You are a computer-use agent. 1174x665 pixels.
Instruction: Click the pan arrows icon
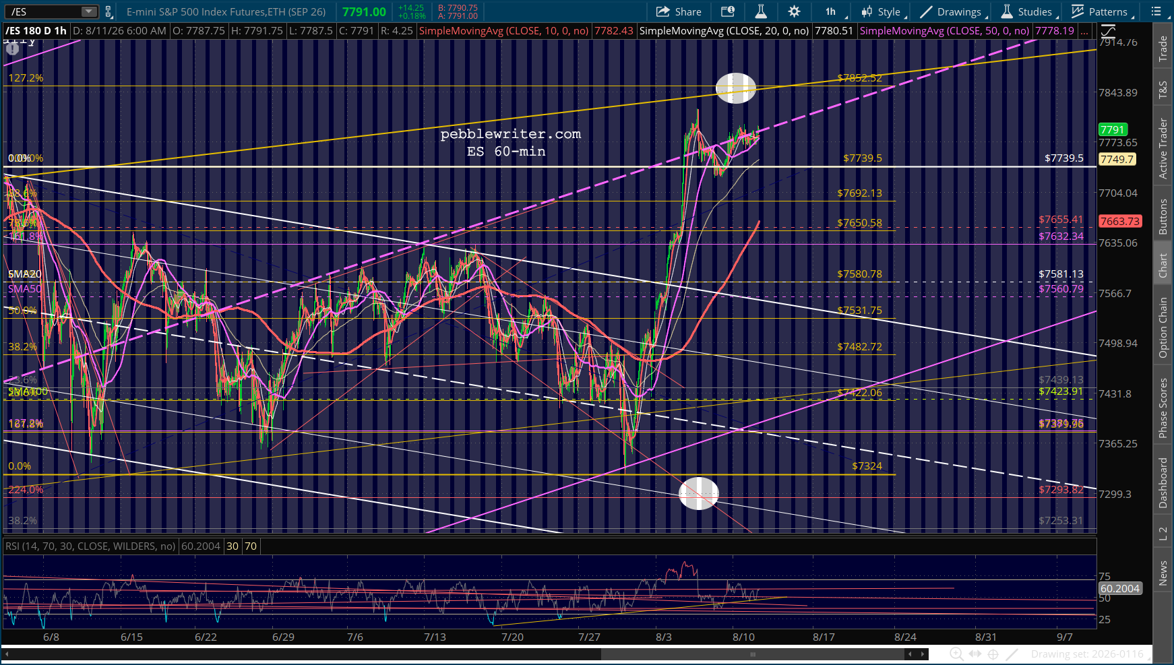click(x=975, y=654)
